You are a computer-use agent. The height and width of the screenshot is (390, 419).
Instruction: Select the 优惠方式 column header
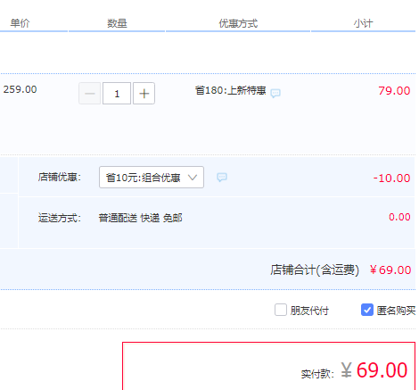(x=238, y=23)
